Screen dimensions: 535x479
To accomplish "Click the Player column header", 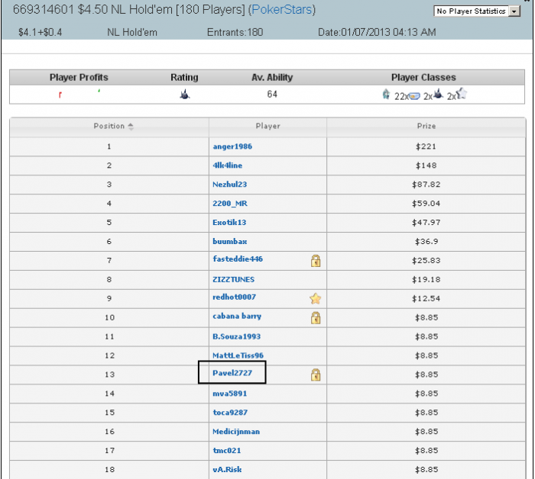I will point(267,127).
